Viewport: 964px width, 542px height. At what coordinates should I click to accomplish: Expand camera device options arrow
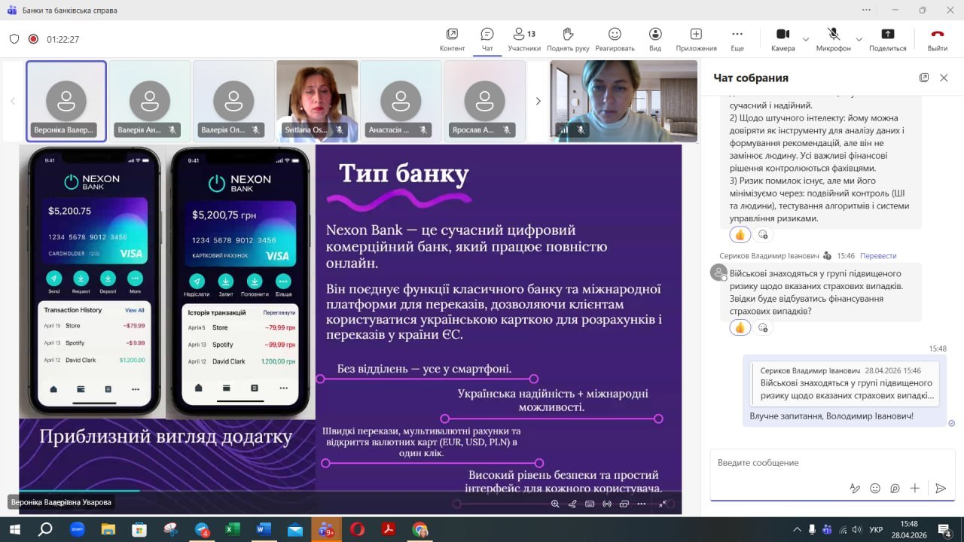(x=806, y=39)
